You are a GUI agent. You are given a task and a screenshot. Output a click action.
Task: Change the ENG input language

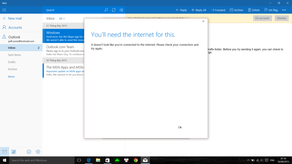tap(272, 160)
